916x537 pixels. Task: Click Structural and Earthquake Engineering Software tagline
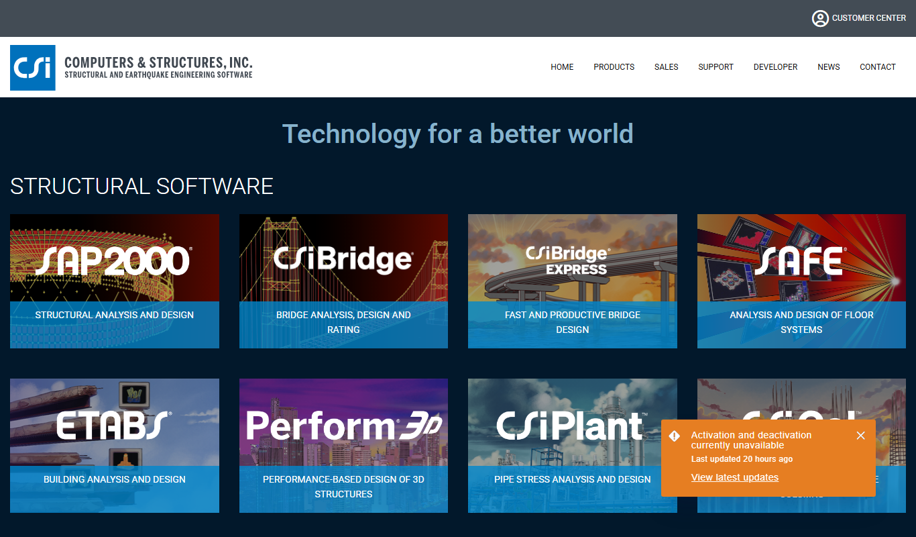tap(158, 75)
